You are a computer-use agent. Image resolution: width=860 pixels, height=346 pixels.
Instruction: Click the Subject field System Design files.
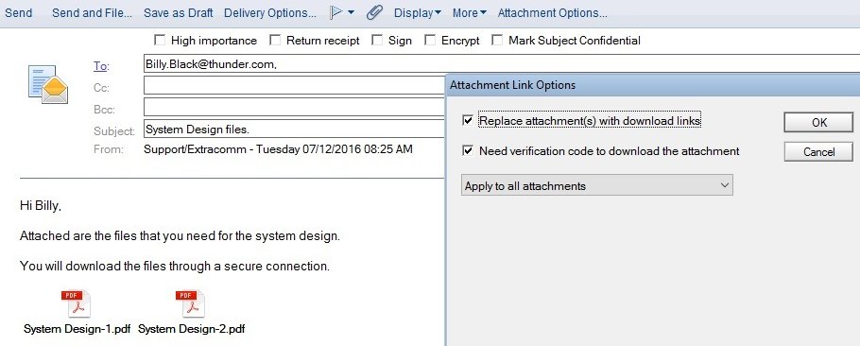click(295, 129)
